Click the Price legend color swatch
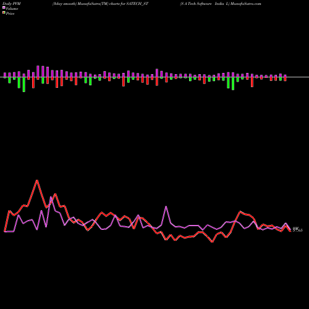The height and width of the screenshot is (309, 309). tap(4, 12)
